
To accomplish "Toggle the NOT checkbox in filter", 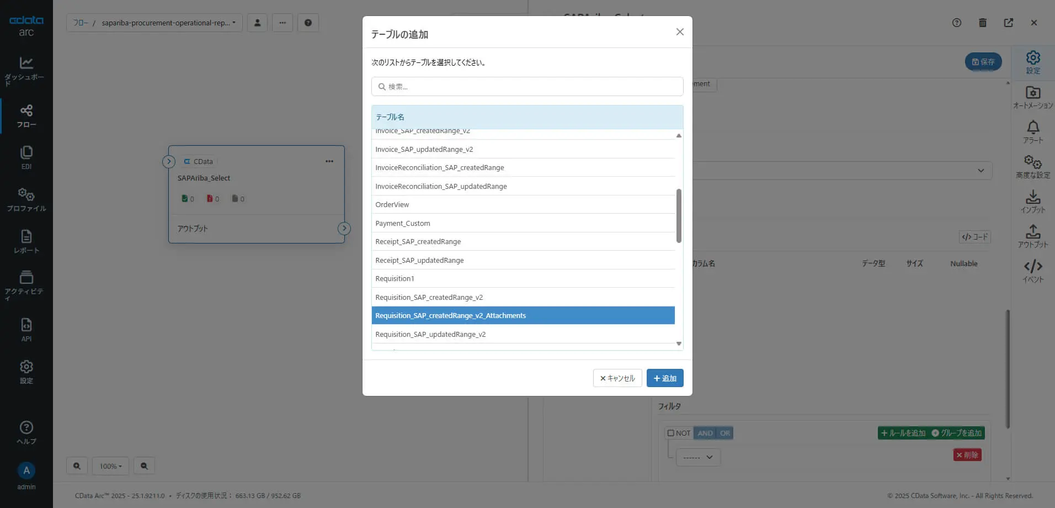I will pyautogui.click(x=671, y=433).
